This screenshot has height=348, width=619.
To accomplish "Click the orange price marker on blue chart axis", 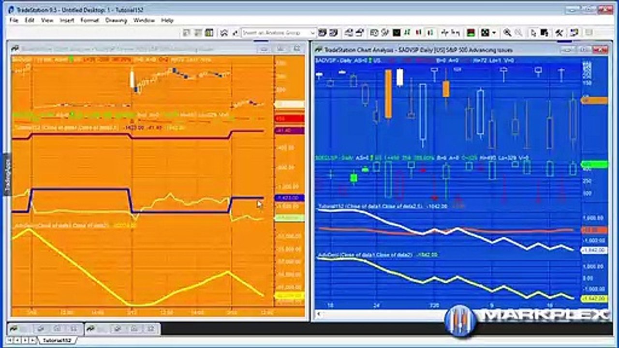I will coord(594,101).
